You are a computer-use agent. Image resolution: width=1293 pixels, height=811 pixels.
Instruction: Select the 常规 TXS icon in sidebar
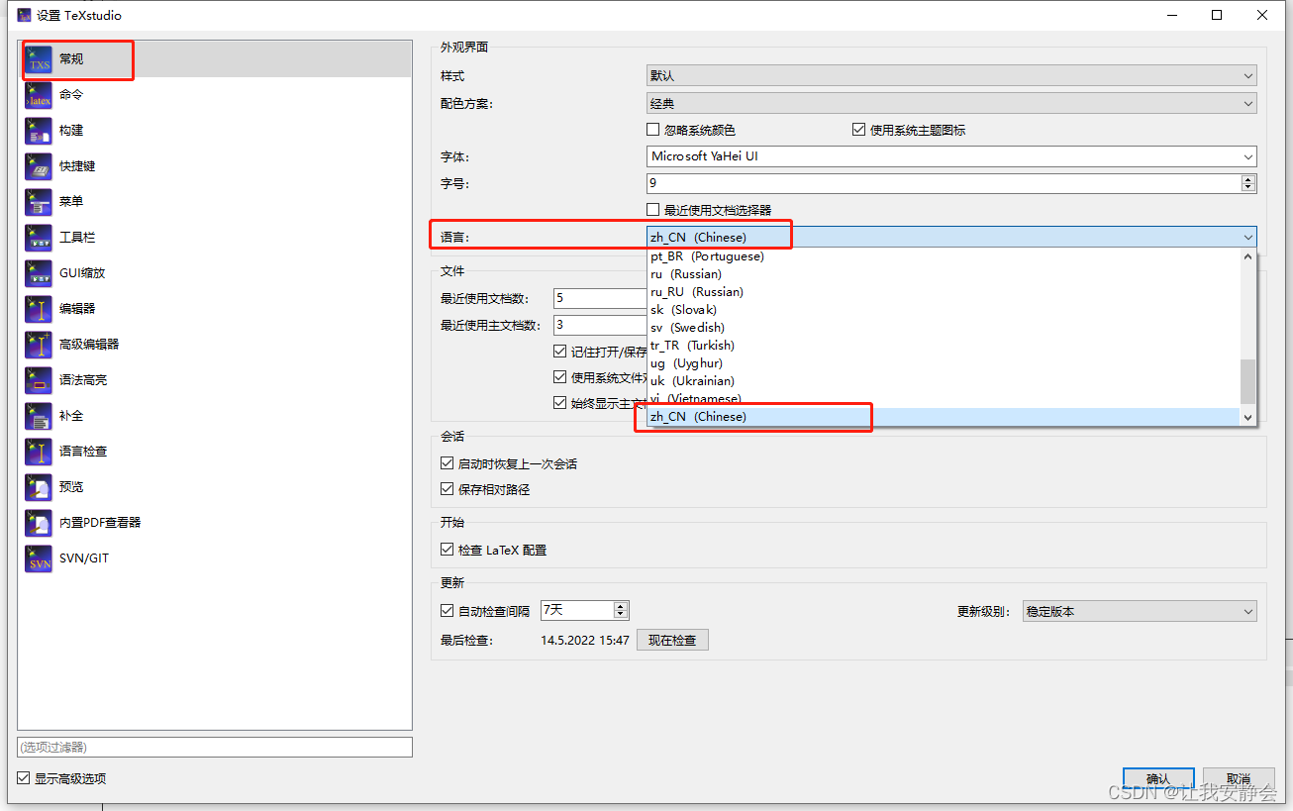(x=39, y=59)
